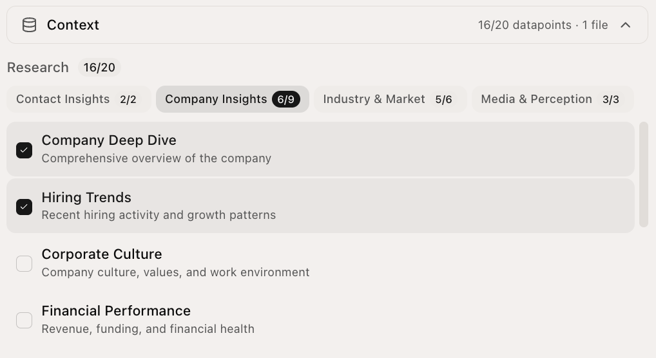Uncheck the Hiring Trends checkbox

click(24, 207)
